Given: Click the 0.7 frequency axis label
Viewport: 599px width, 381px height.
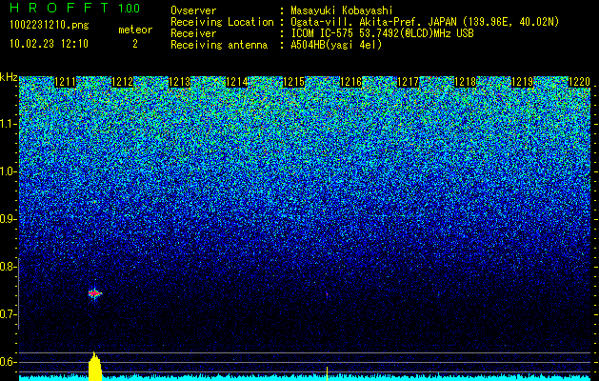Looking at the screenshot, I should pos(7,314).
